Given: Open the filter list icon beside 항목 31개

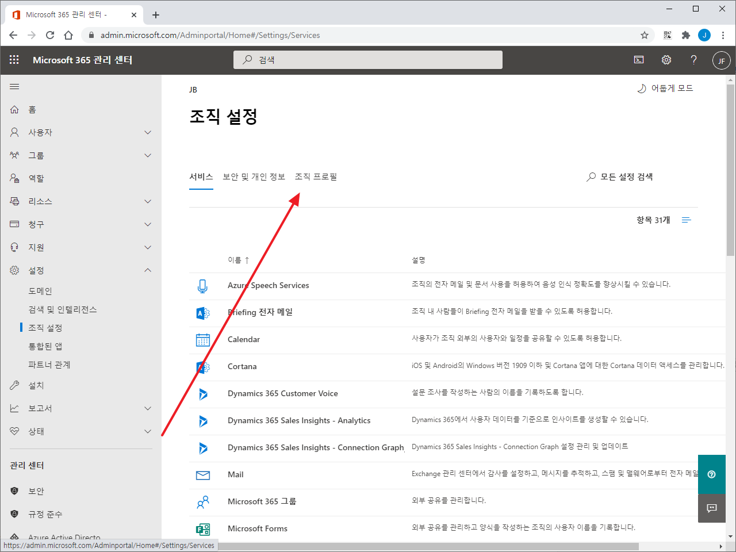Looking at the screenshot, I should (686, 220).
